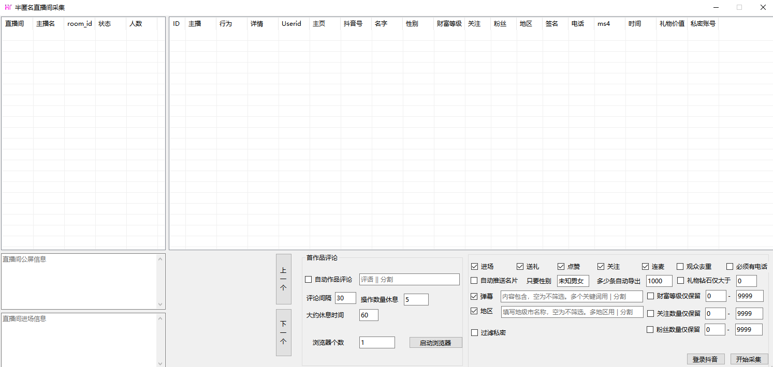Click the 性别 column header
Screen dimensions: 773x367
tap(418, 24)
